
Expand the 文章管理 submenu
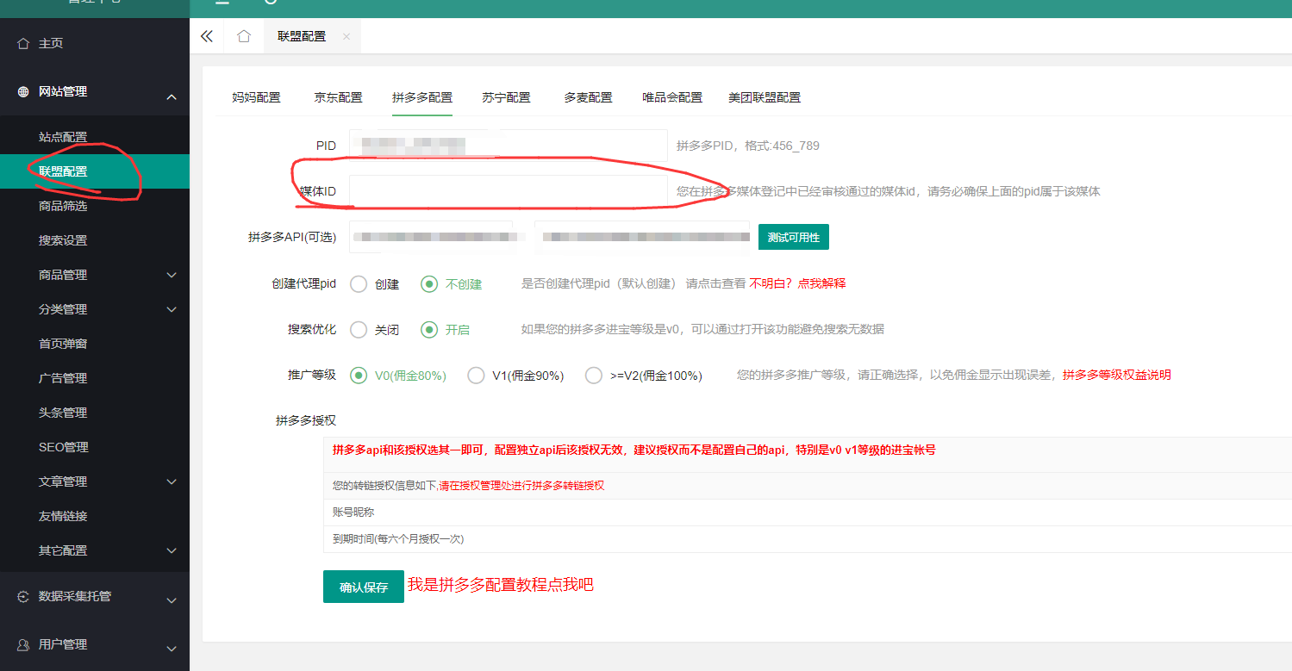(172, 482)
